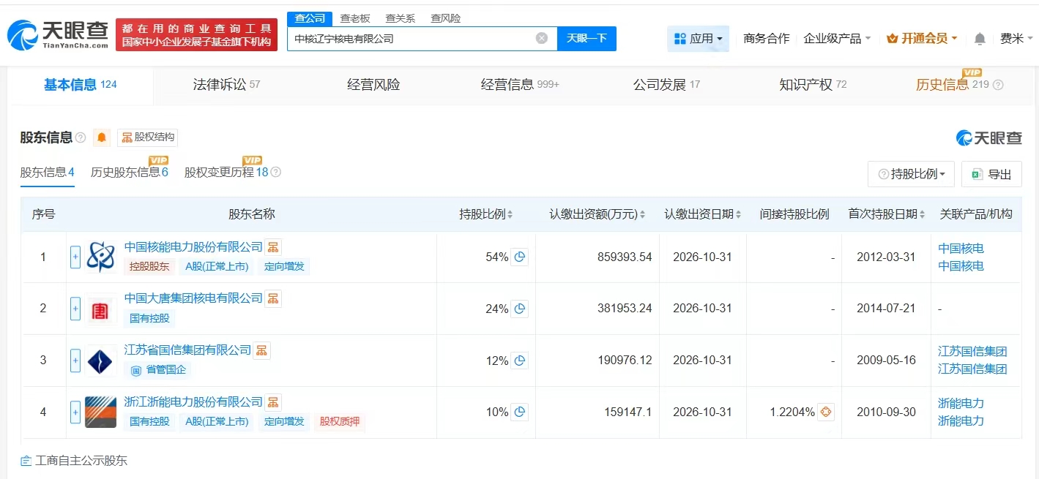1039x479 pixels.
Task: Click 中国核能电力 company logo
Action: coord(100,257)
